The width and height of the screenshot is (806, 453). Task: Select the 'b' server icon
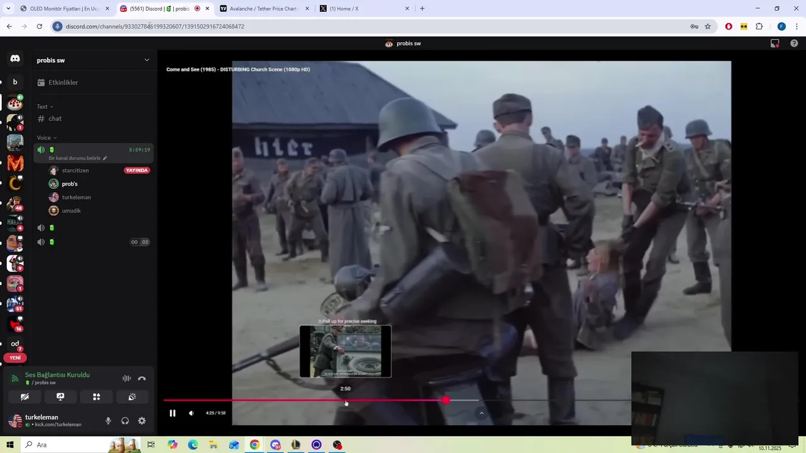pos(15,82)
